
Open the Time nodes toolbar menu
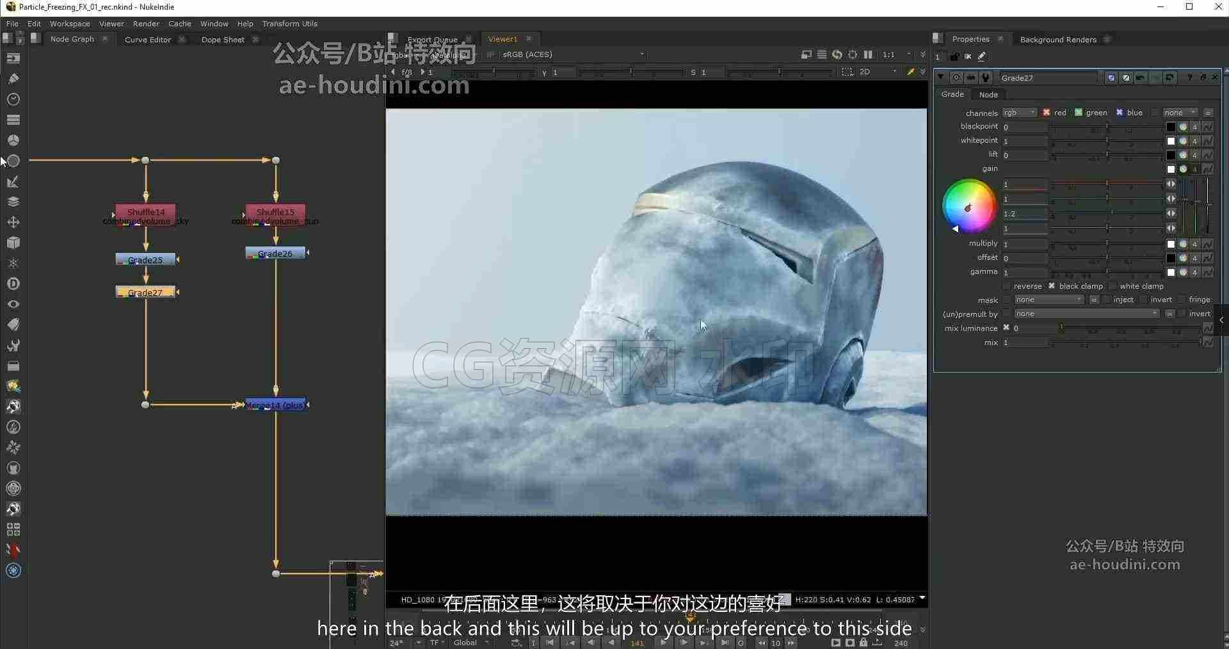tap(13, 99)
